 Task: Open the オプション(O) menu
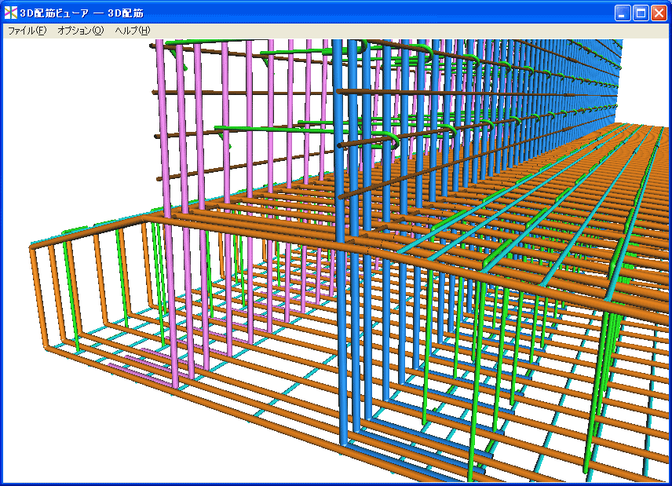pos(81,31)
